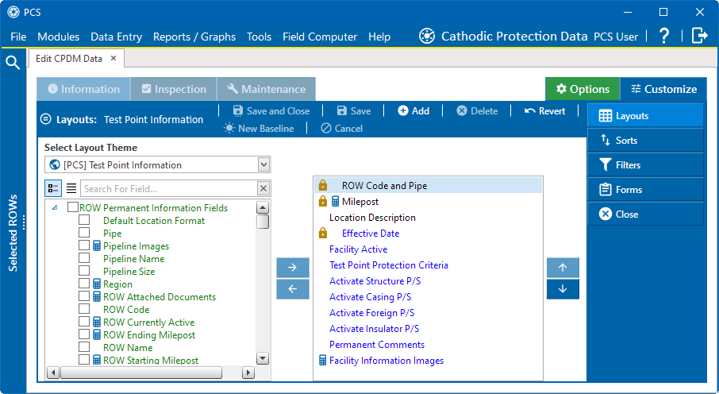The image size is (719, 394).
Task: Move field right with right-arrow button
Action: [293, 268]
